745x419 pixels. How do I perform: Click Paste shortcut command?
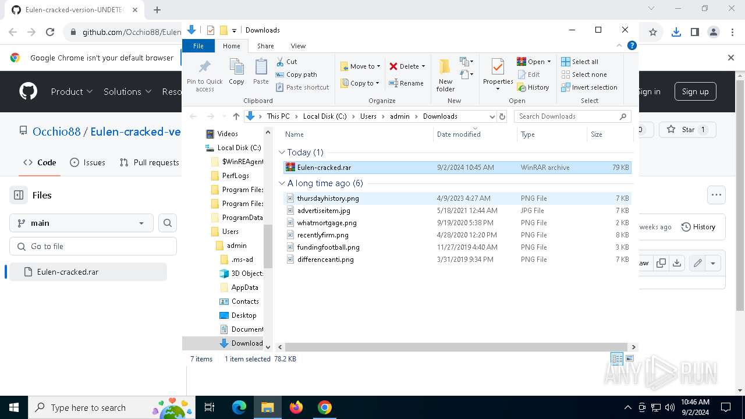pos(302,87)
